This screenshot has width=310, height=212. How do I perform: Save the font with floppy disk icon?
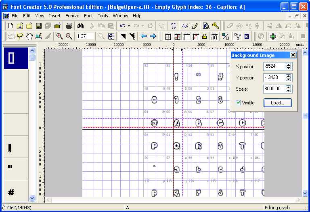pos(39,26)
